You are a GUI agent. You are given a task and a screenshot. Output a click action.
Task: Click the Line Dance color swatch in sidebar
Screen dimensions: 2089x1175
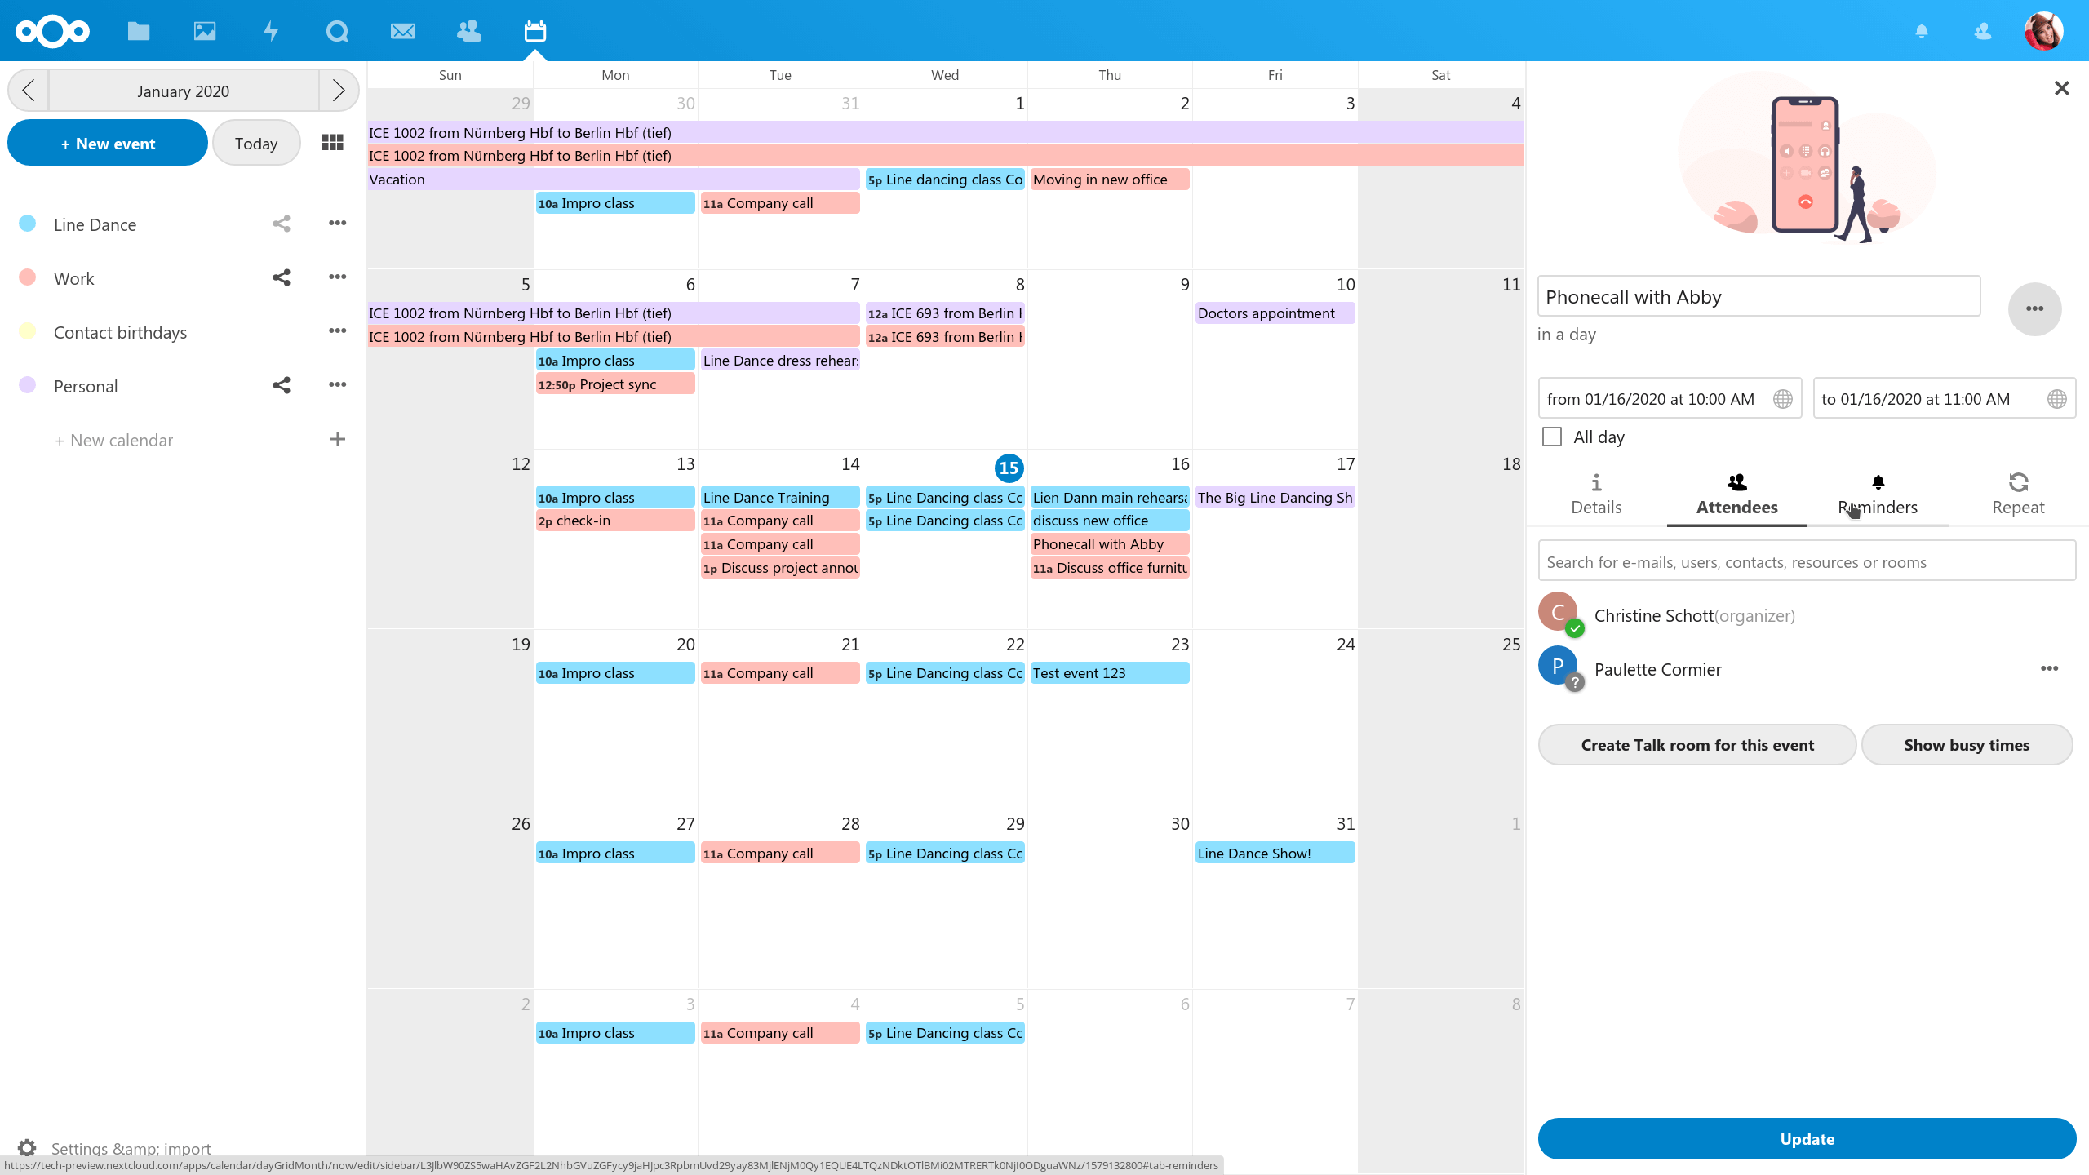point(26,224)
